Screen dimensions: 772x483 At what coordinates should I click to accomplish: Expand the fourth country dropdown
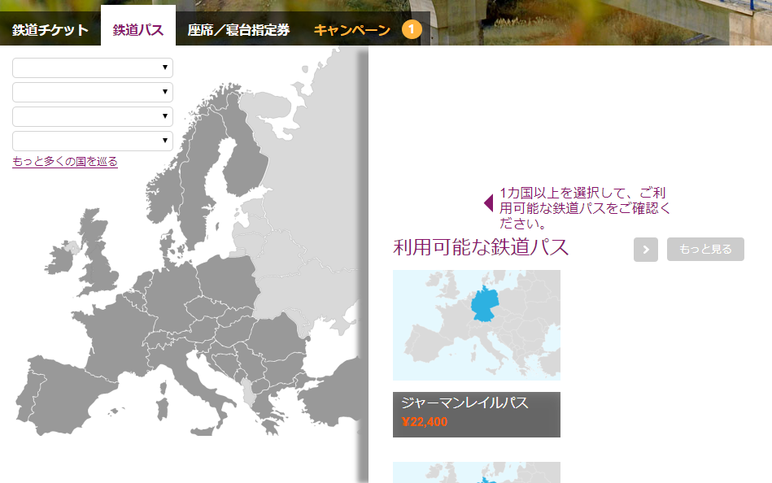pyautogui.click(x=93, y=141)
